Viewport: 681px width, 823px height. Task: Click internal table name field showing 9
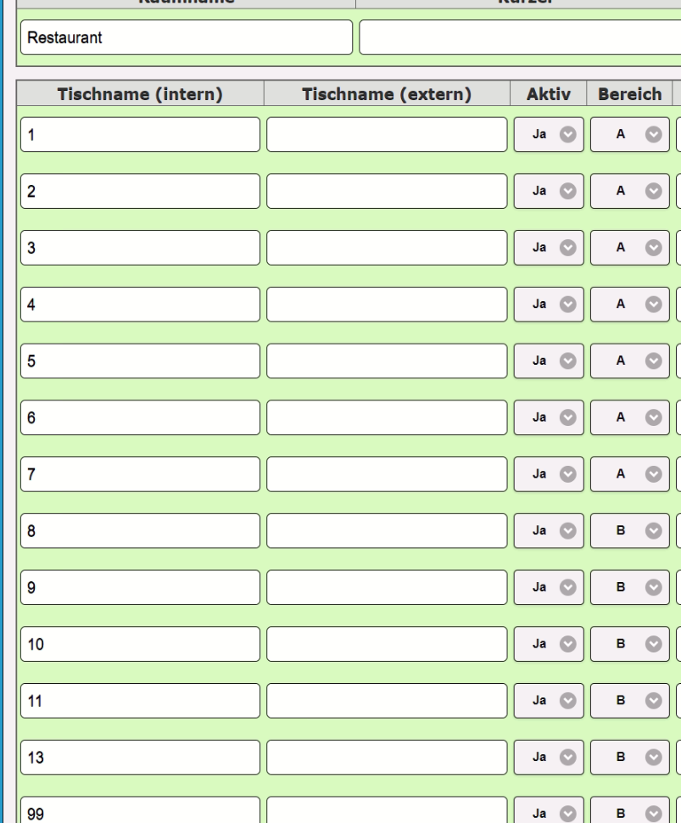(x=140, y=587)
